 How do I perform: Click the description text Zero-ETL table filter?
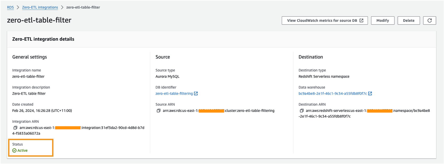tap(29, 94)
